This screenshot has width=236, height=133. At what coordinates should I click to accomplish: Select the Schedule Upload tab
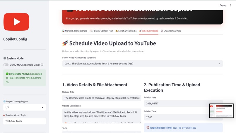point(149,31)
